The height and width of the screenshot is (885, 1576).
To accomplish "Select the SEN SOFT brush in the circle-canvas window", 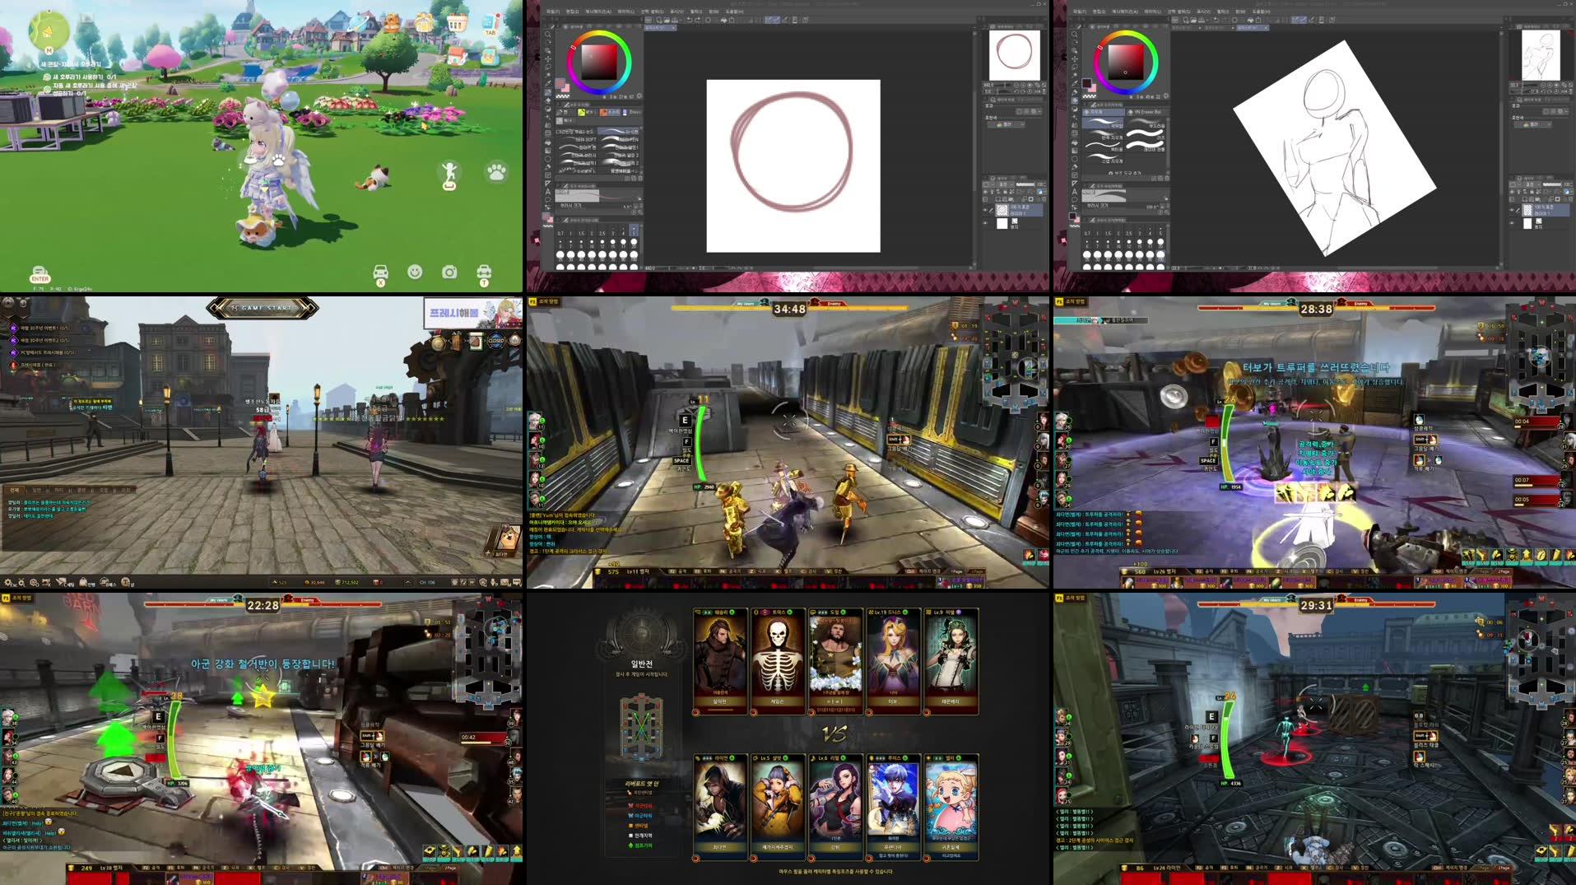I will click(577, 140).
